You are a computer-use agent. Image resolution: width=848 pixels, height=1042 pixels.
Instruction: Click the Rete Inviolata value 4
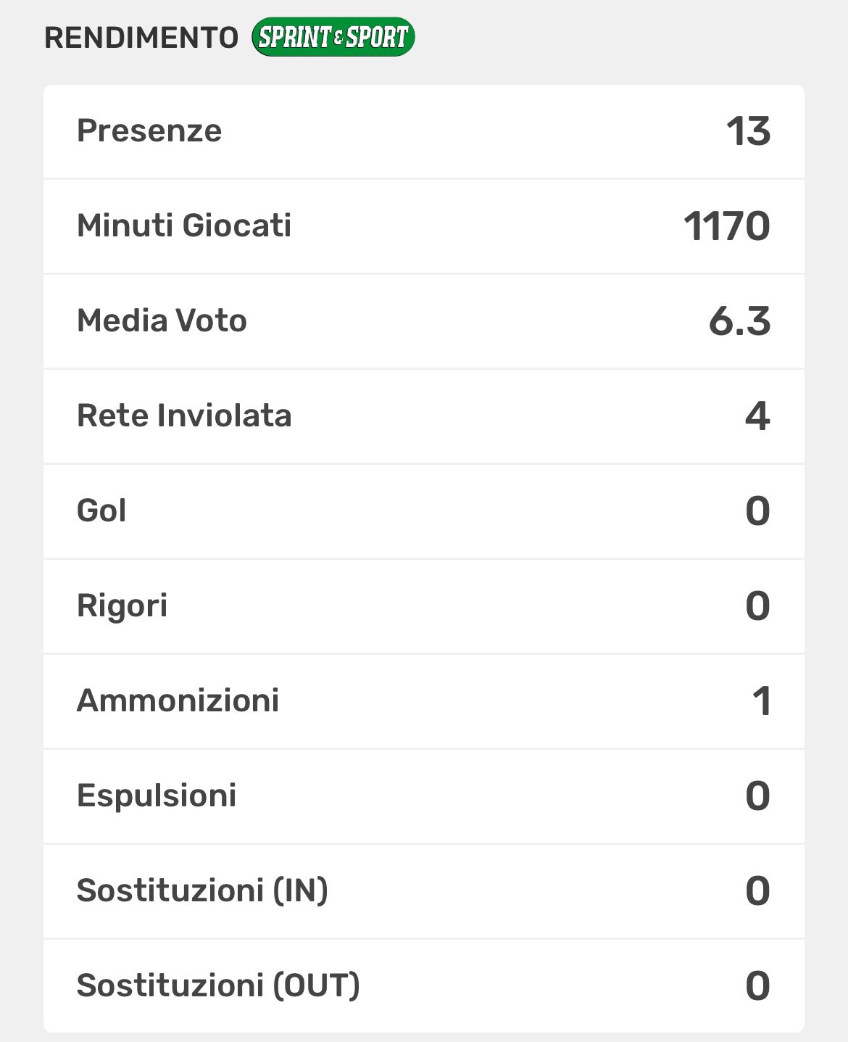click(x=757, y=416)
